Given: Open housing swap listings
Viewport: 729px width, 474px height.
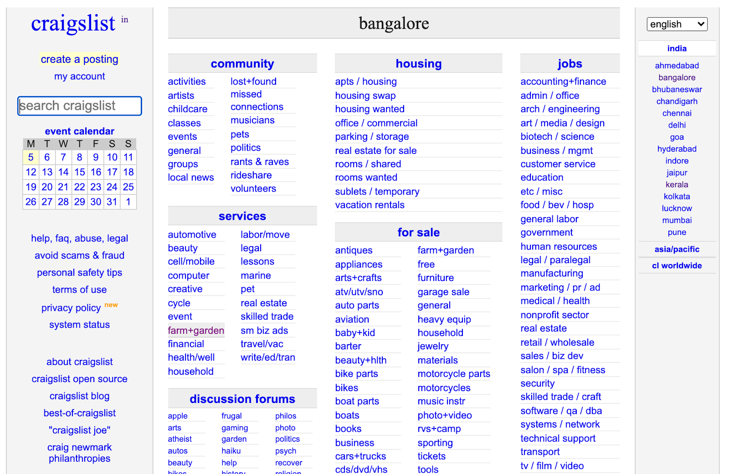Looking at the screenshot, I should click(365, 96).
